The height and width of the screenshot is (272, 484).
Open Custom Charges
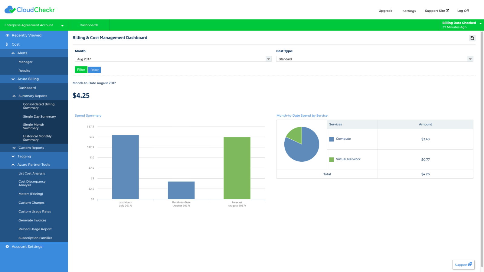(31, 203)
